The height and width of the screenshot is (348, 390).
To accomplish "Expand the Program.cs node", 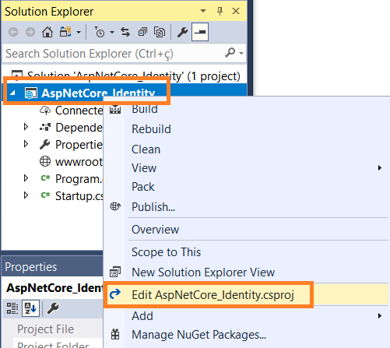I will pos(26,178).
